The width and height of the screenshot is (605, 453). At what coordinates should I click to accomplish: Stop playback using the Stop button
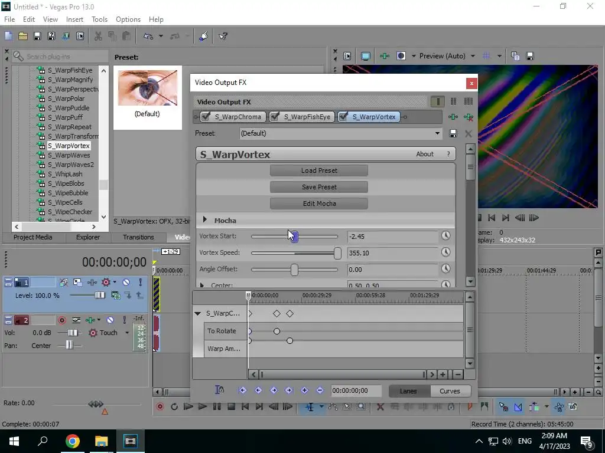point(231,406)
